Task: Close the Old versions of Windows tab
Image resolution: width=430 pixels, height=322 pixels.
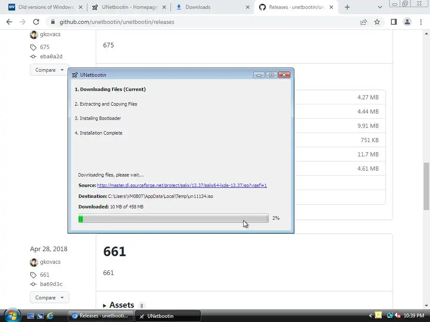Action: (x=81, y=7)
